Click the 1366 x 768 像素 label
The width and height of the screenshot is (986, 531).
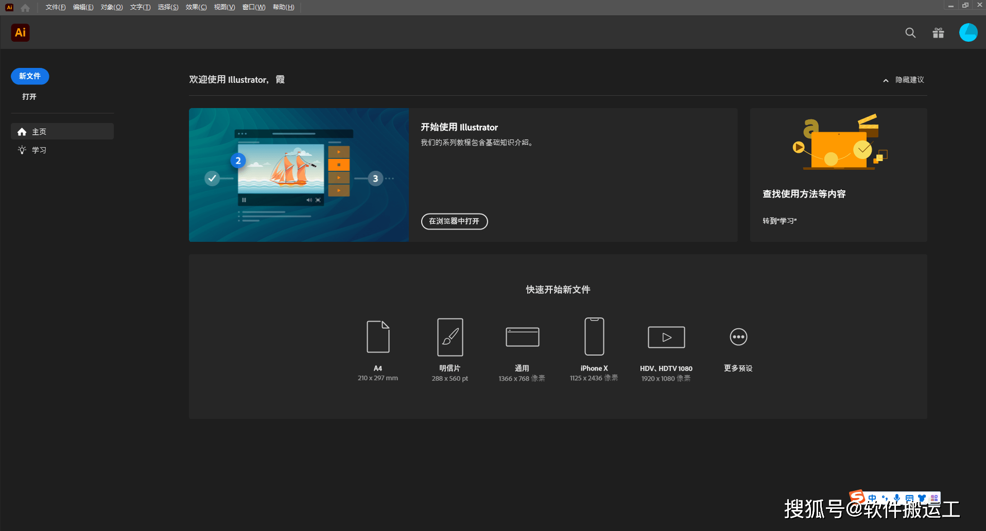[522, 378]
